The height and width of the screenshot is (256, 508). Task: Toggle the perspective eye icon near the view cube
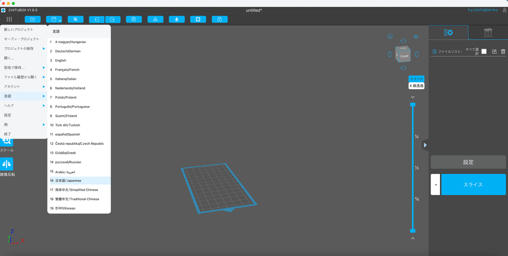[x=415, y=37]
